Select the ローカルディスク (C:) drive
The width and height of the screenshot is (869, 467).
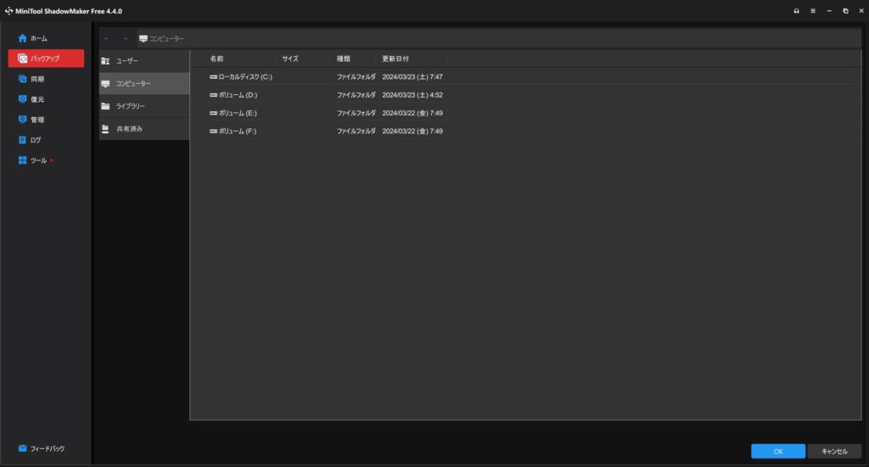(244, 77)
